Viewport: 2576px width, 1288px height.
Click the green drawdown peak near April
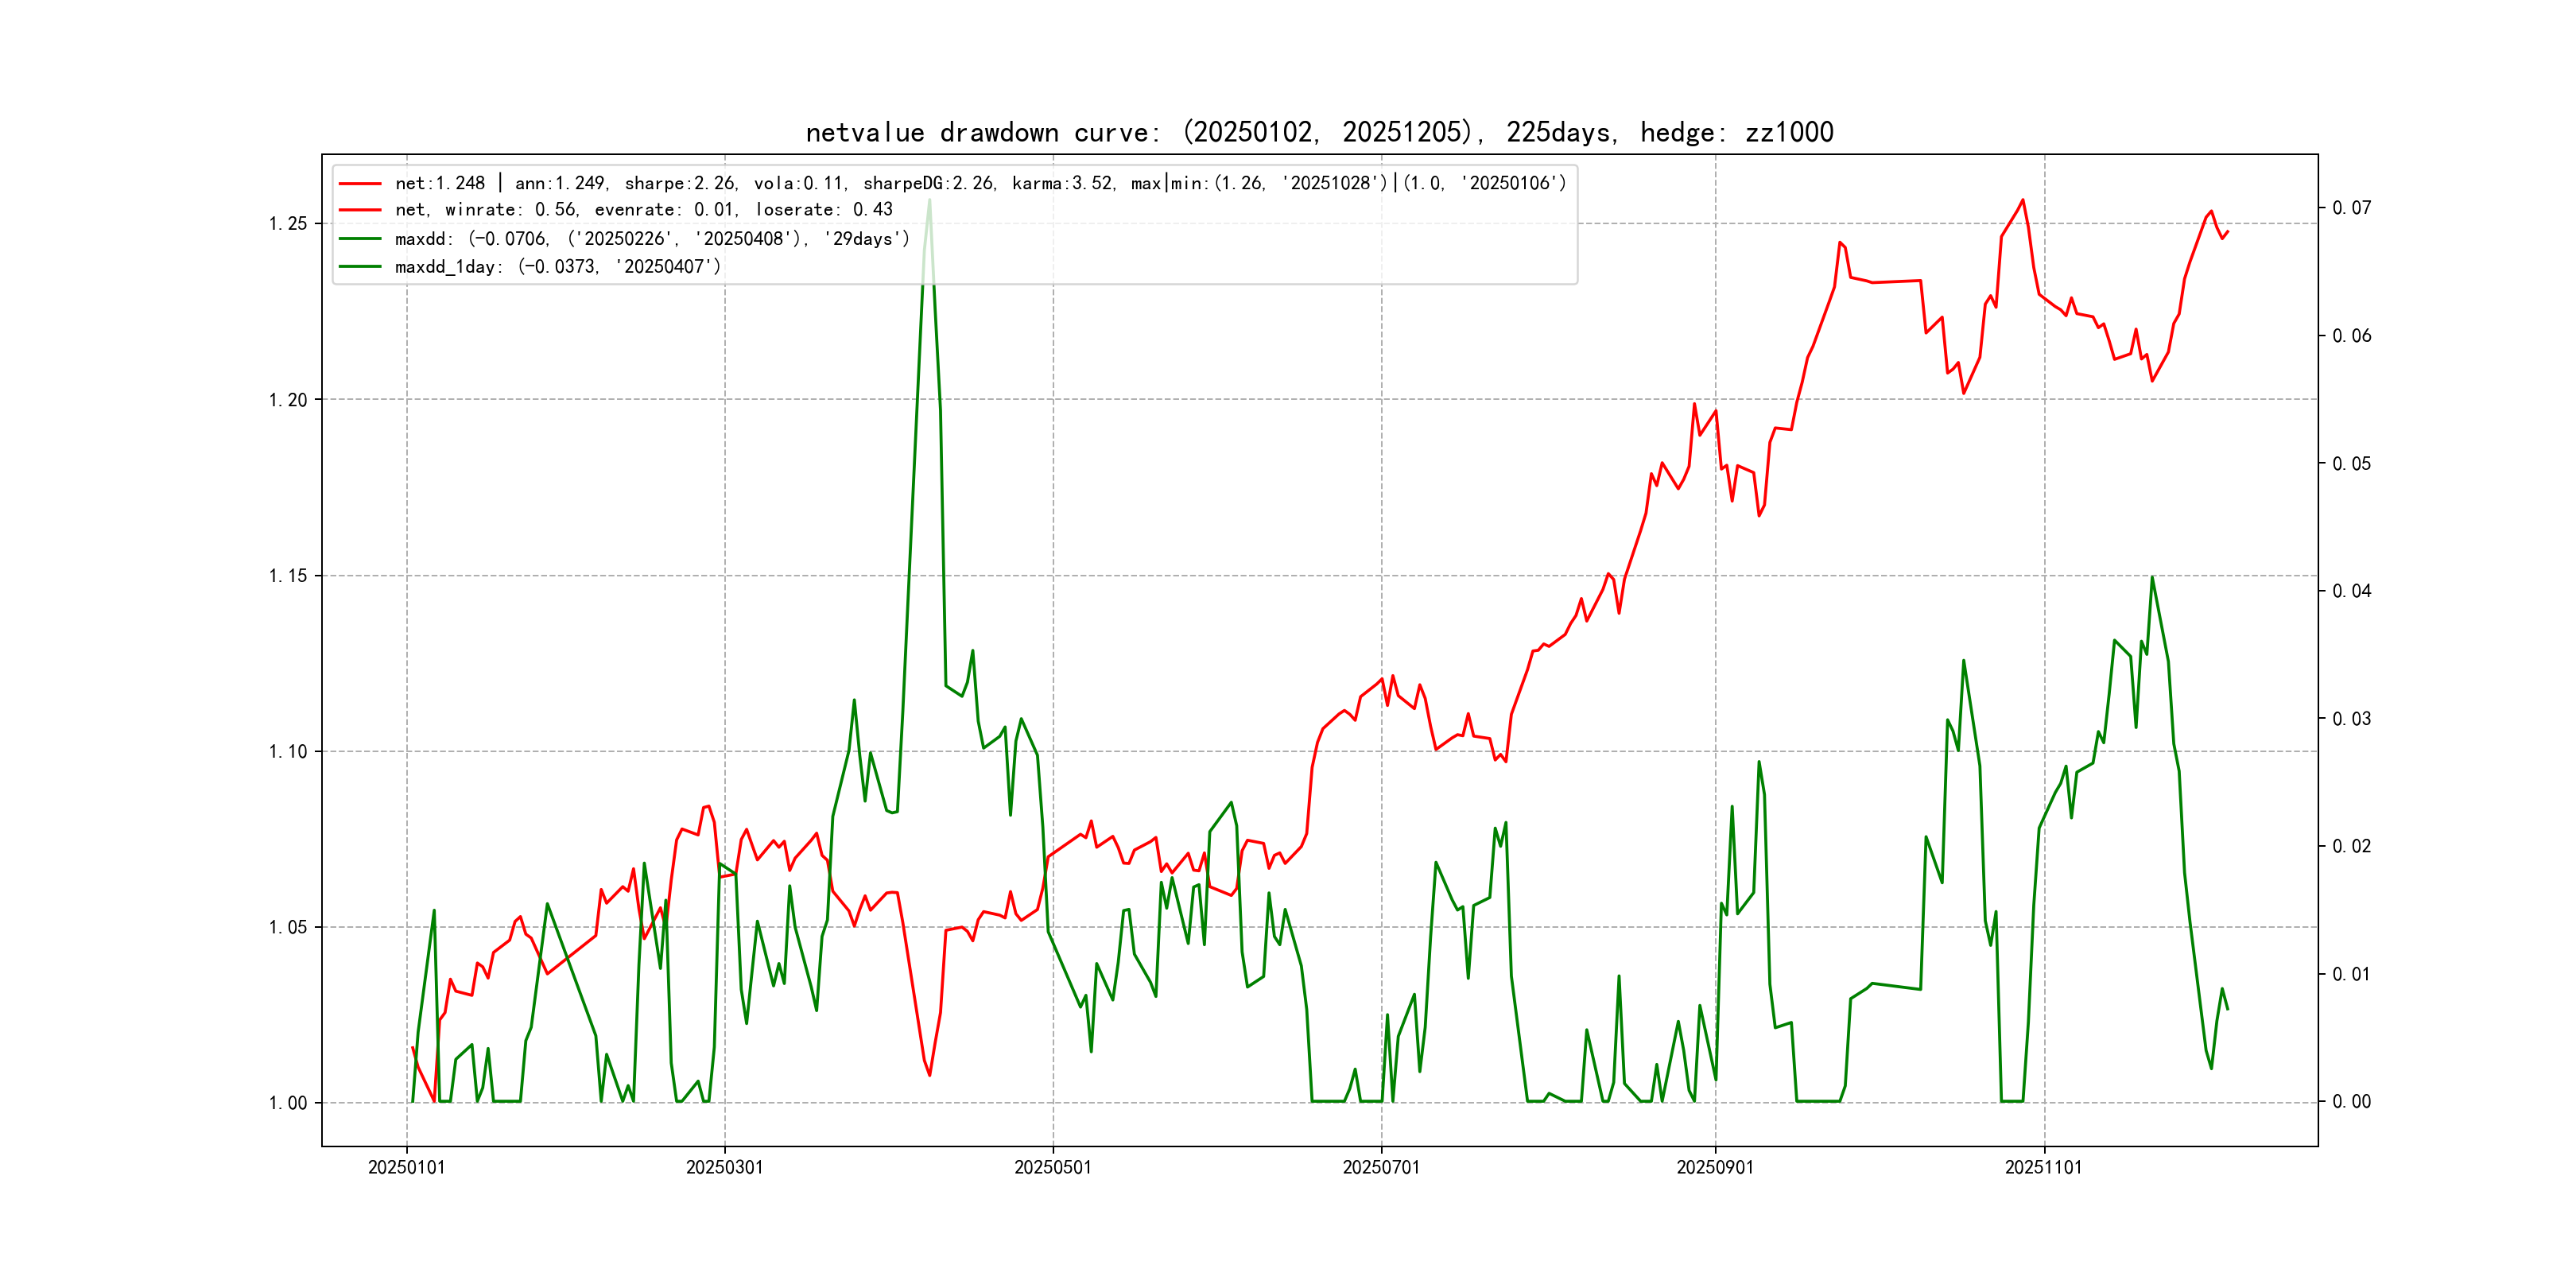(x=929, y=201)
